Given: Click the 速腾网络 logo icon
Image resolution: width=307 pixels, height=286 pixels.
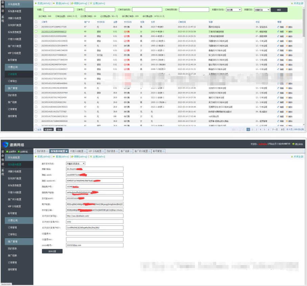Looking at the screenshot, I should tap(6, 144).
